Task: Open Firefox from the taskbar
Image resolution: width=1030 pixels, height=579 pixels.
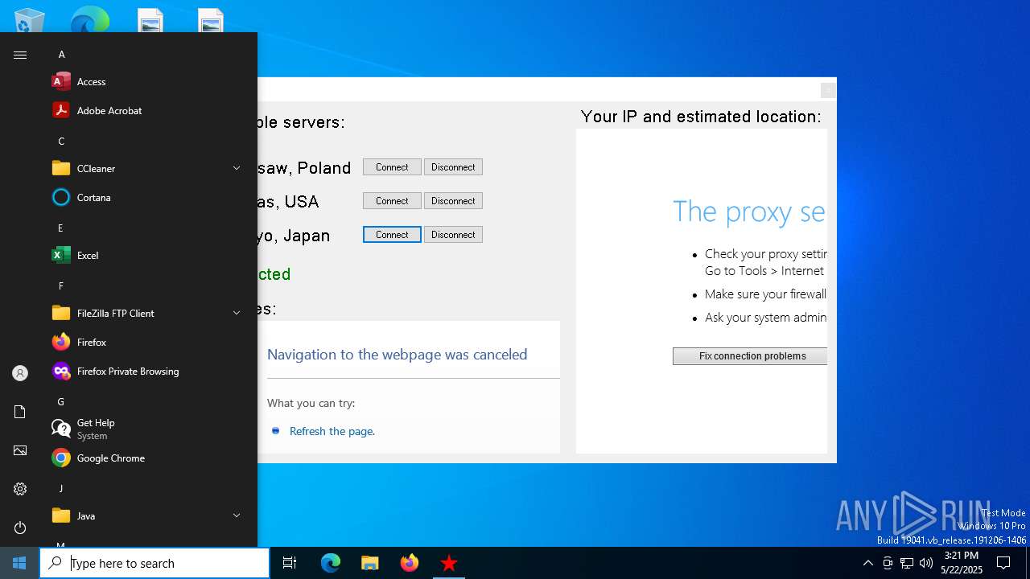Action: pos(410,563)
